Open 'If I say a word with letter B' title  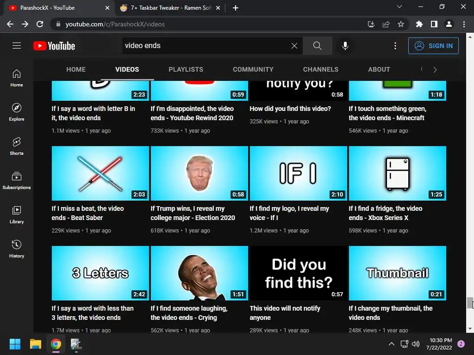tap(93, 113)
